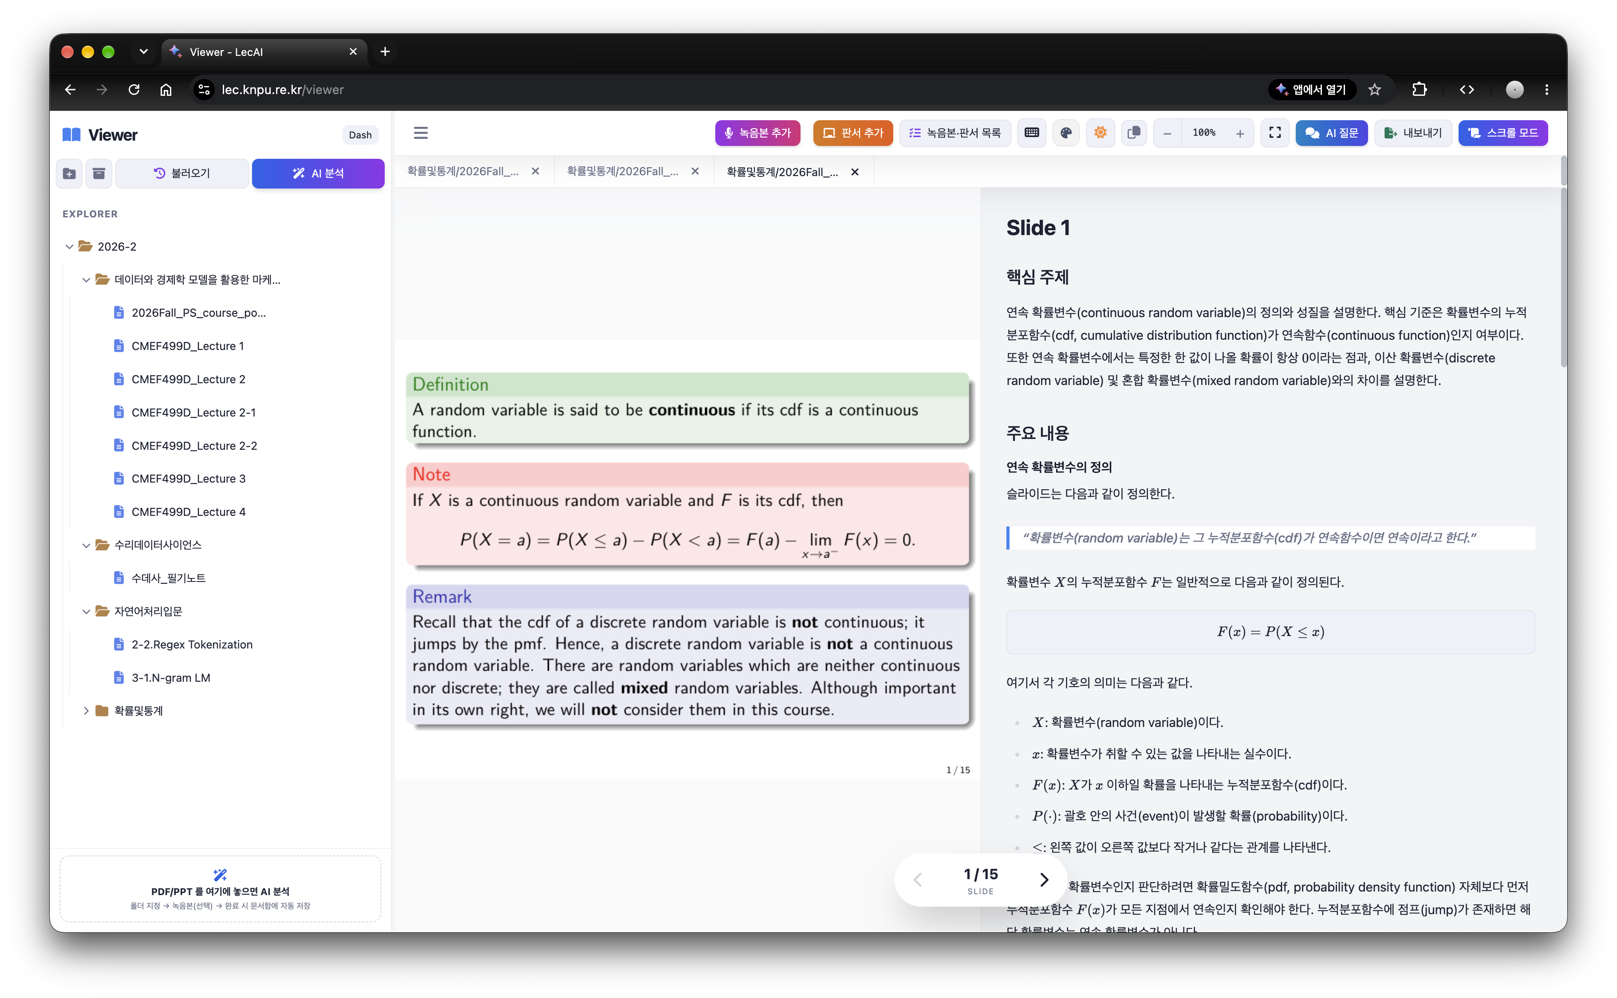Bookmark this page with the star icon
This screenshot has width=1617, height=998.
click(x=1375, y=90)
